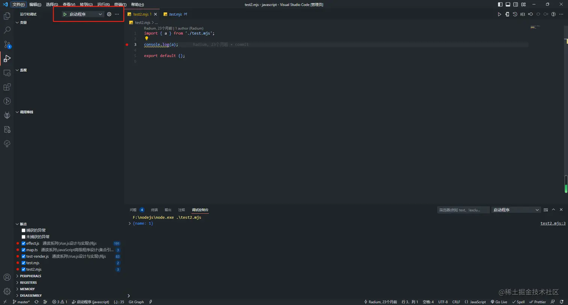Open the Remote Explorer icon in activity bar
The height and width of the screenshot is (305, 568).
tap(7, 73)
